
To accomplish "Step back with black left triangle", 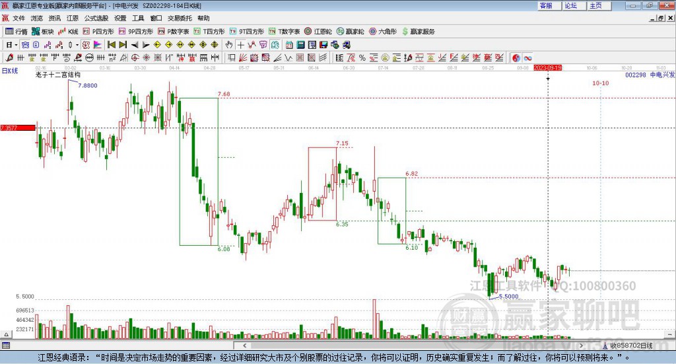I will (135, 45).
